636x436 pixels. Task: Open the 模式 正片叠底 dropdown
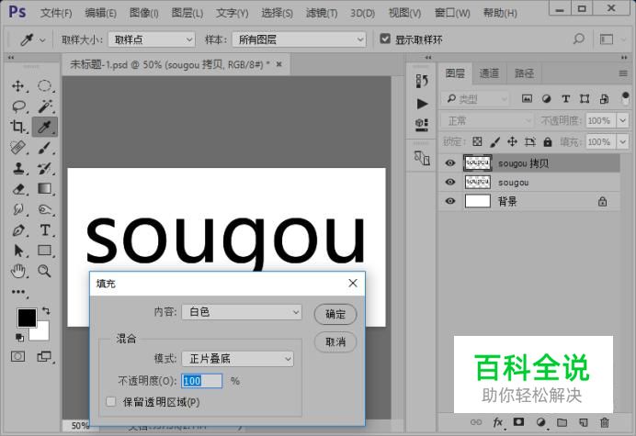237,359
